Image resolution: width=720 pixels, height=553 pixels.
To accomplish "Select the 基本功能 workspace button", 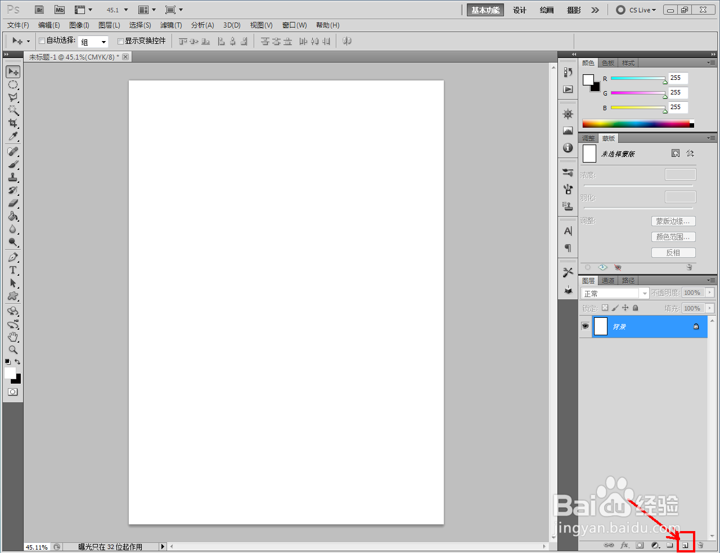I will 485,10.
